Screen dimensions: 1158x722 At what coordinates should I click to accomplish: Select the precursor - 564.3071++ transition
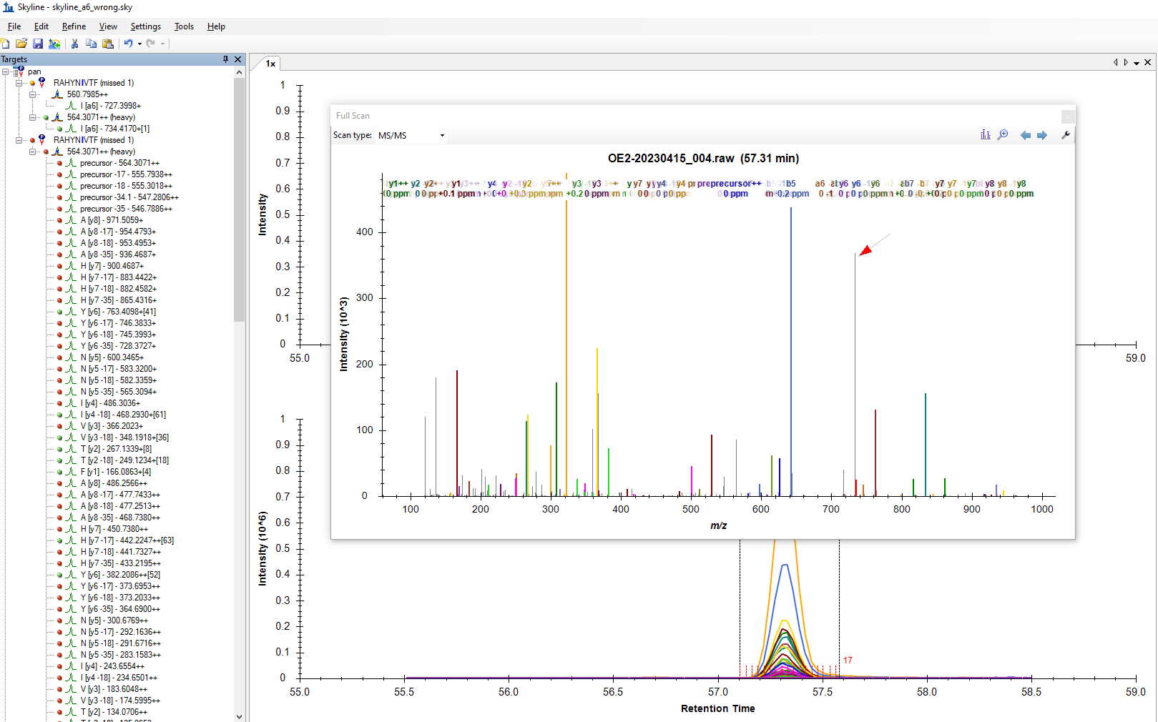(119, 163)
